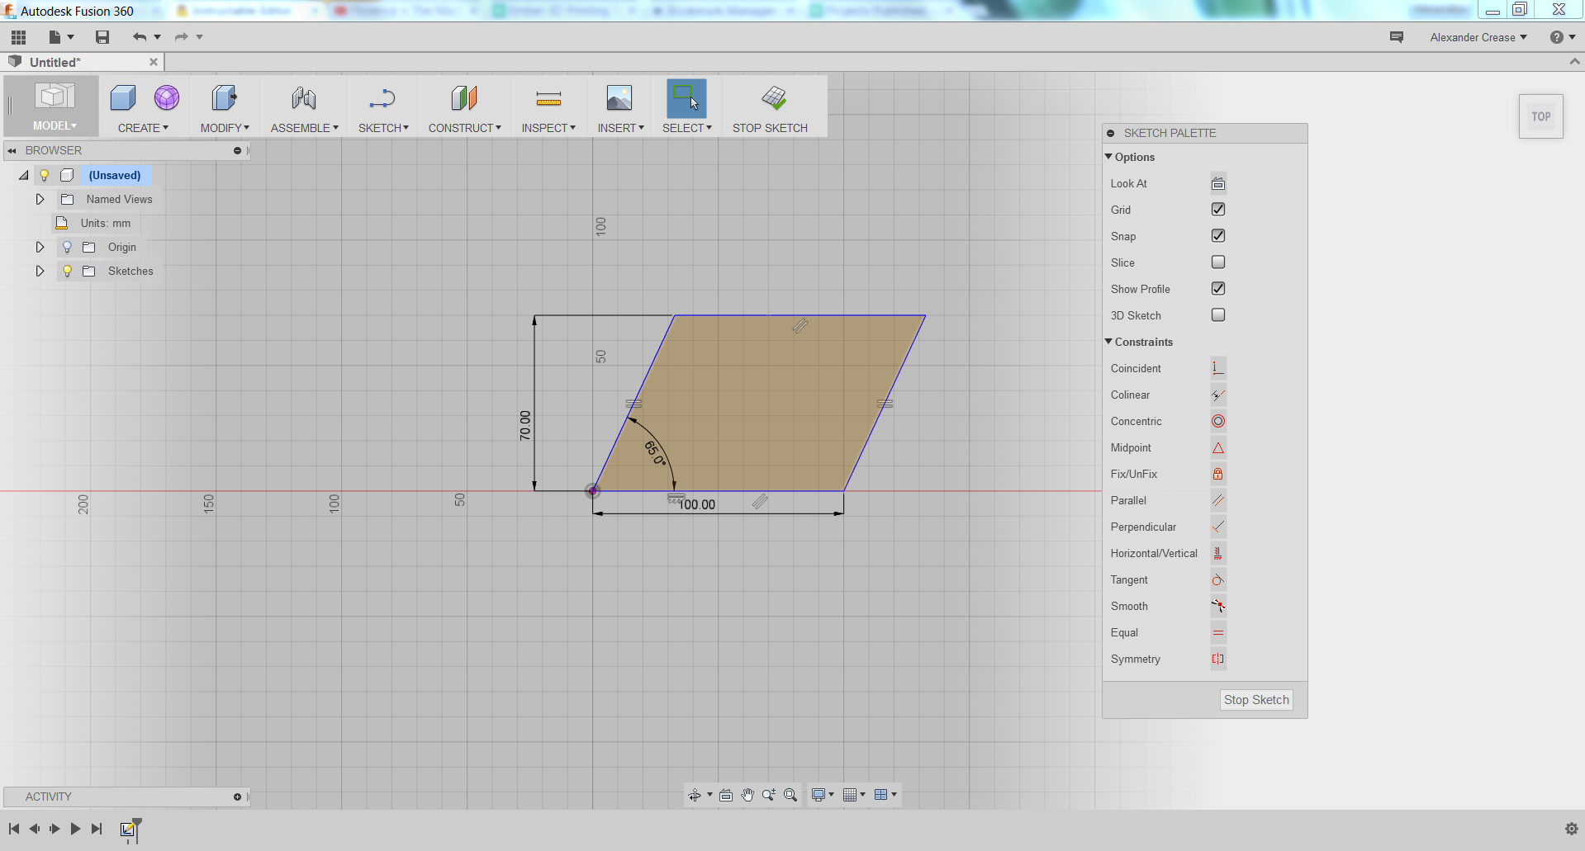Image resolution: width=1585 pixels, height=851 pixels.
Task: Select the Tangent constraint icon
Action: tap(1217, 579)
